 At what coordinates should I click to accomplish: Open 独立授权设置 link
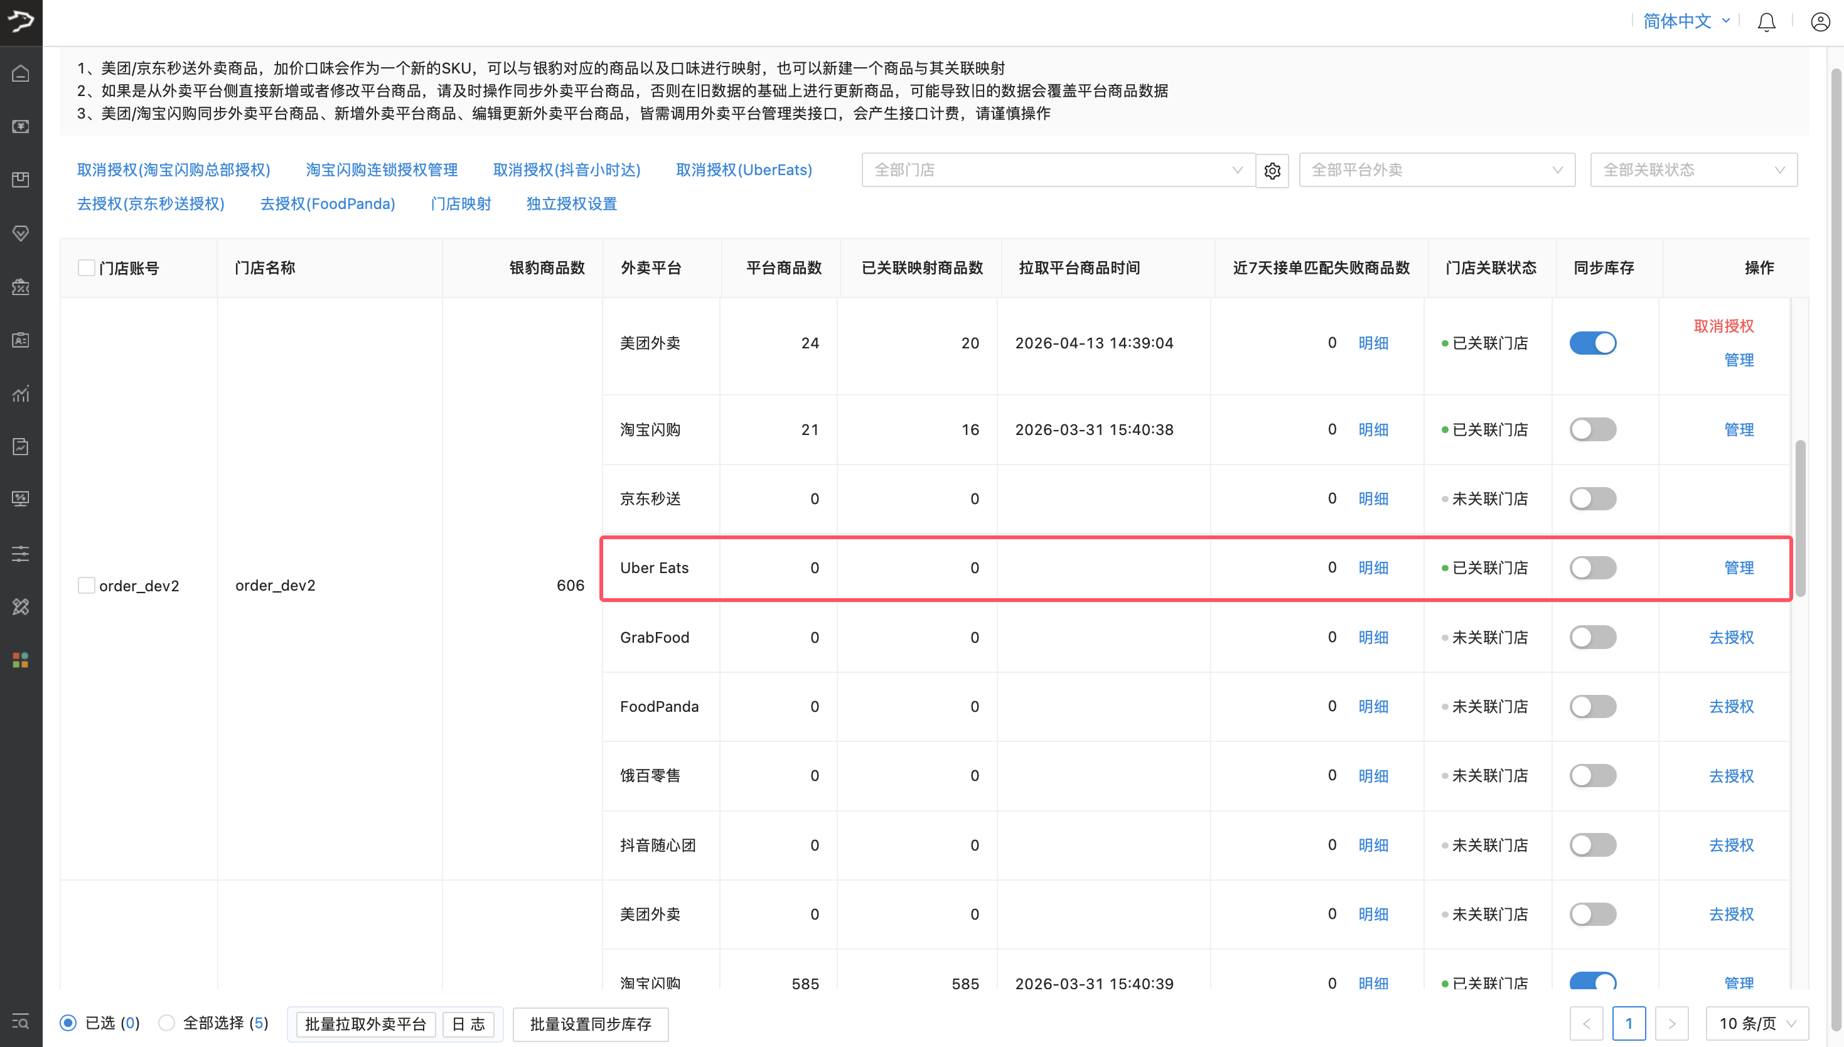pyautogui.click(x=572, y=204)
